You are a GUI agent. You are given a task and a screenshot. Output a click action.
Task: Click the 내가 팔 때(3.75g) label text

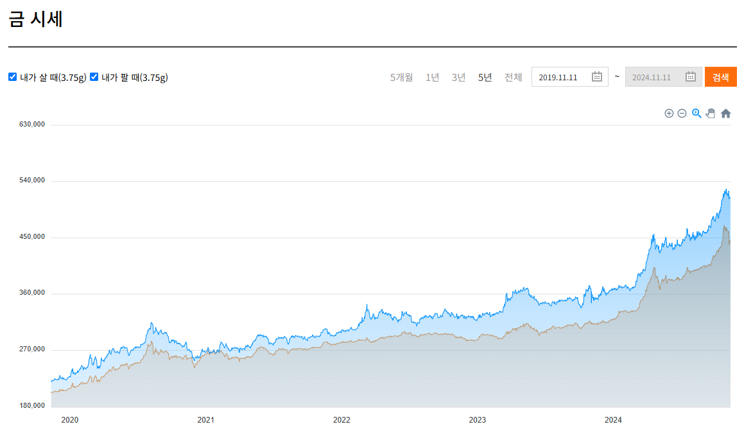pos(135,77)
